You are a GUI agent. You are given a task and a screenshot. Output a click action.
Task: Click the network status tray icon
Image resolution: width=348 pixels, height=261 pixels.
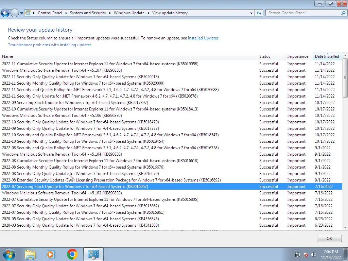(x=297, y=255)
